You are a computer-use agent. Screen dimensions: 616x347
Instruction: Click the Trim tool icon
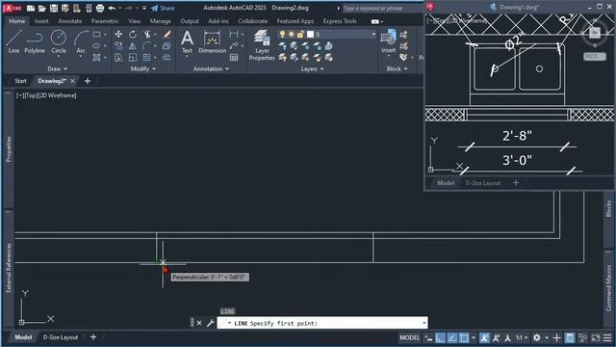click(x=147, y=35)
